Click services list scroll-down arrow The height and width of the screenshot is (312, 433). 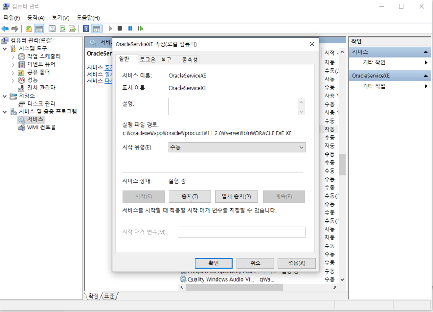pos(342,280)
